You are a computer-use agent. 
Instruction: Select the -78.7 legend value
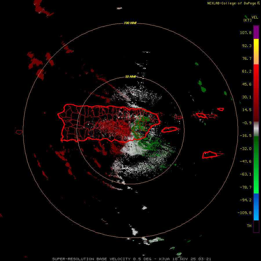tap(246, 187)
